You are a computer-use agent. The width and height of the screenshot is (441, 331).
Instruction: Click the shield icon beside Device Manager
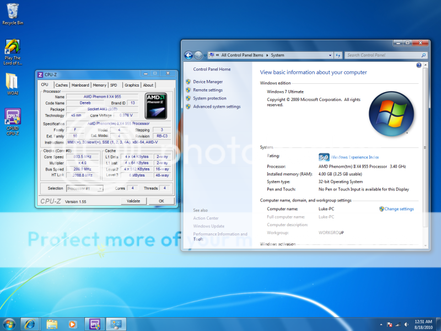click(x=188, y=82)
